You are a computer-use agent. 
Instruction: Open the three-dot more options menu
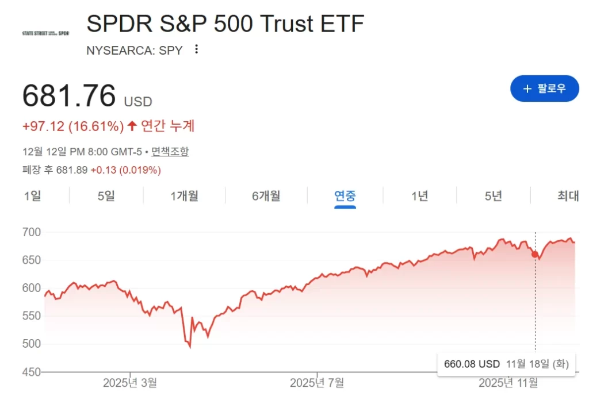point(196,49)
